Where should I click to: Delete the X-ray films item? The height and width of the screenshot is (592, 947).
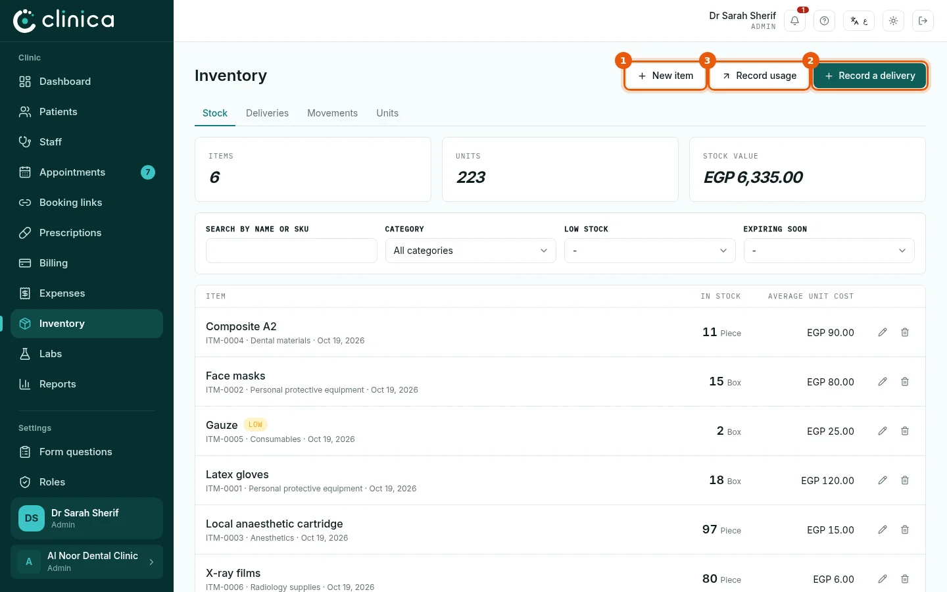905,579
